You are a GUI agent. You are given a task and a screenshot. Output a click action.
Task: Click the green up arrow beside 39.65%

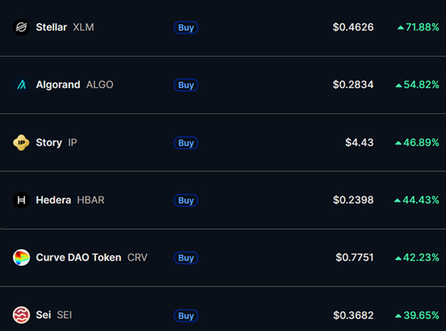coord(399,315)
